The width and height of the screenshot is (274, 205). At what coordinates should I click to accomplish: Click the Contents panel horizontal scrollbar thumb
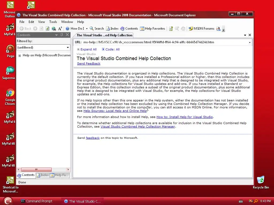tap(36, 169)
